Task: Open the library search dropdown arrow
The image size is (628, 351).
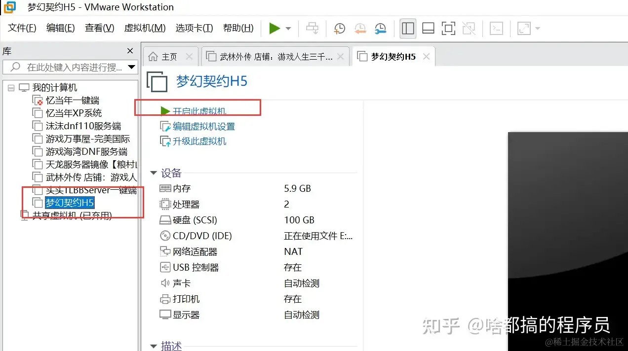Action: coord(132,67)
